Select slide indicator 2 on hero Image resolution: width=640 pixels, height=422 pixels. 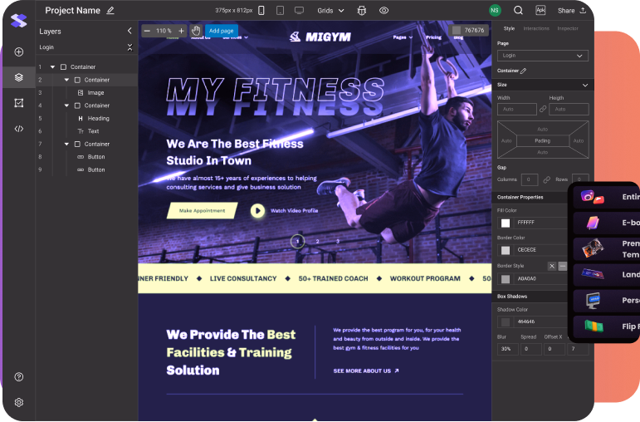click(317, 242)
